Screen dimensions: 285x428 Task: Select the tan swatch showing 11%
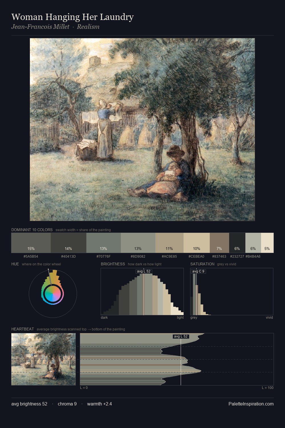pyautogui.click(x=169, y=243)
